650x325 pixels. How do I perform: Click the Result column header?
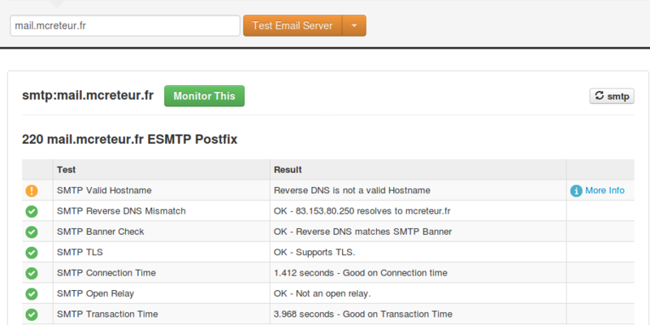tap(288, 170)
